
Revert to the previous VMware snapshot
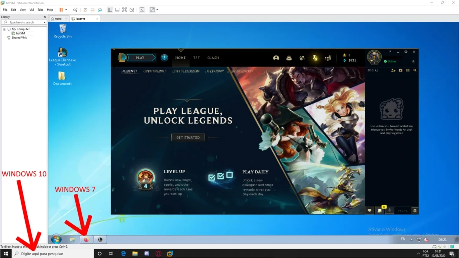93,10
